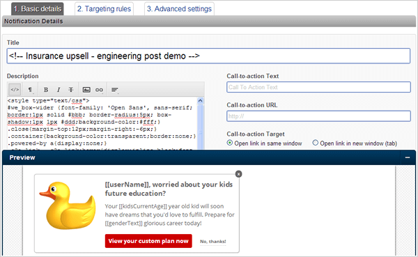The width and height of the screenshot is (418, 257).
Task: Insert an image into the Description
Action: click(86, 90)
